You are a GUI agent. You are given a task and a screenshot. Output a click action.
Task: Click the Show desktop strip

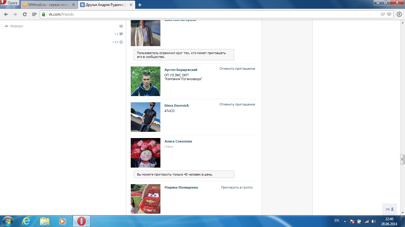click(403, 221)
